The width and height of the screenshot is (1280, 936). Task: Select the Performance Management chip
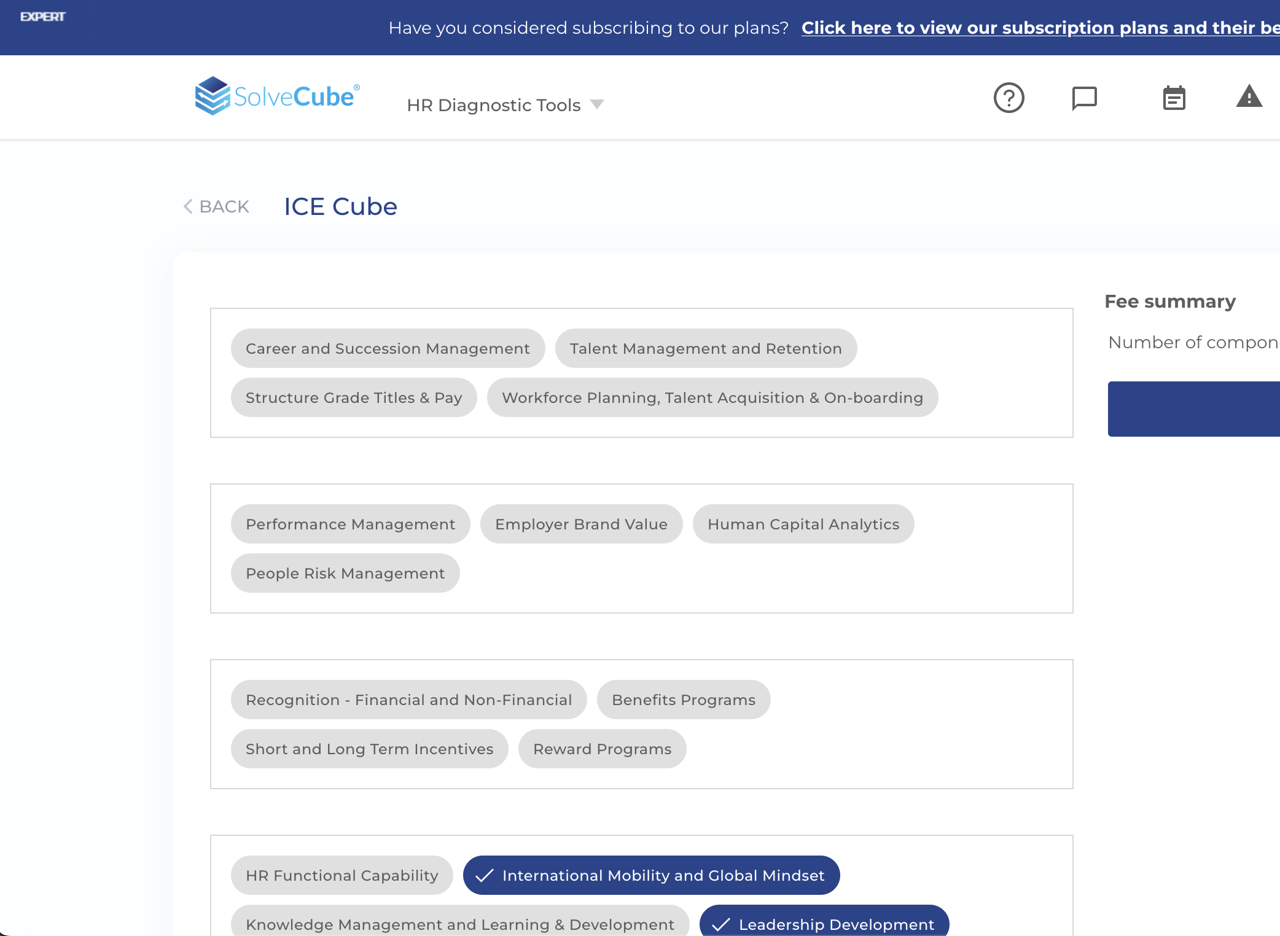click(350, 524)
